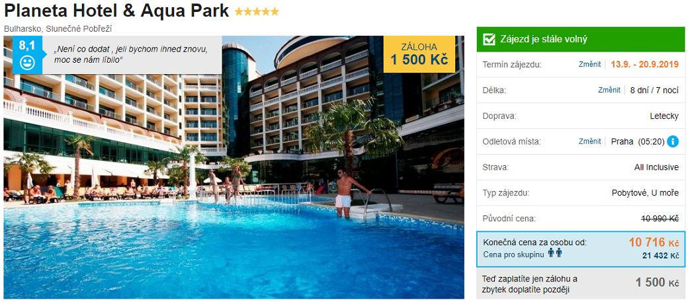Click the Bulharsko, Slunečné Pobřeží location text
The height and width of the screenshot is (302, 688).
point(58,29)
